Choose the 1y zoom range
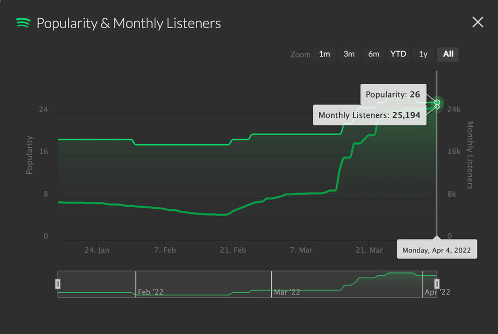This screenshot has height=334, width=498. (423, 54)
